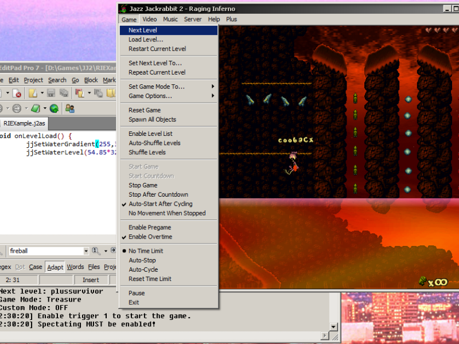The image size is (459, 344).
Task: Choose Pause from the Game menu
Action: (168, 293)
